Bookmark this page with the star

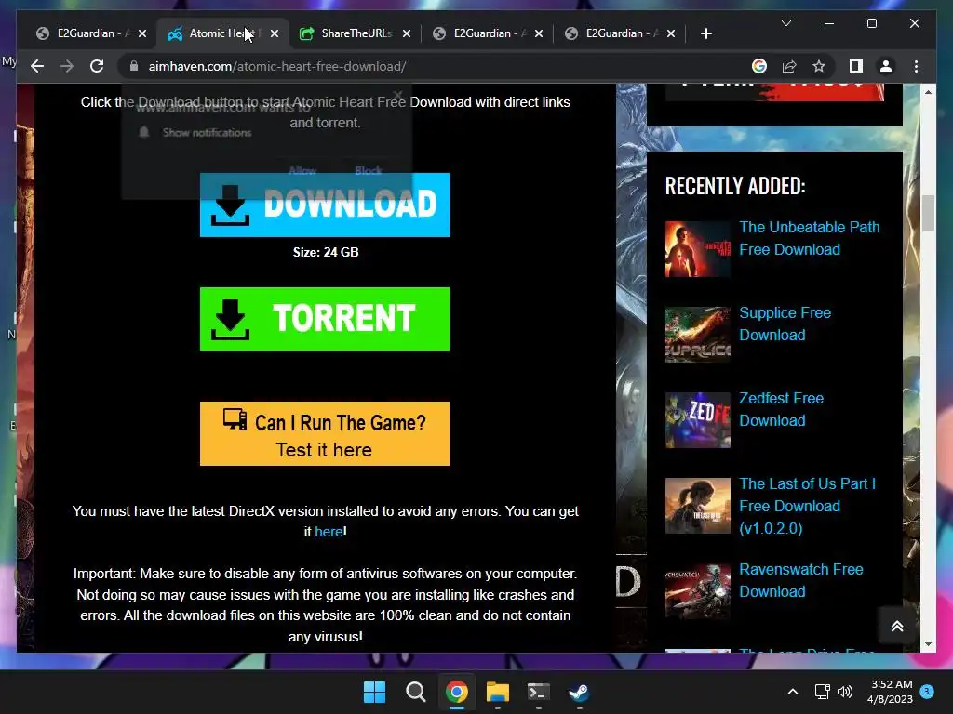(819, 66)
